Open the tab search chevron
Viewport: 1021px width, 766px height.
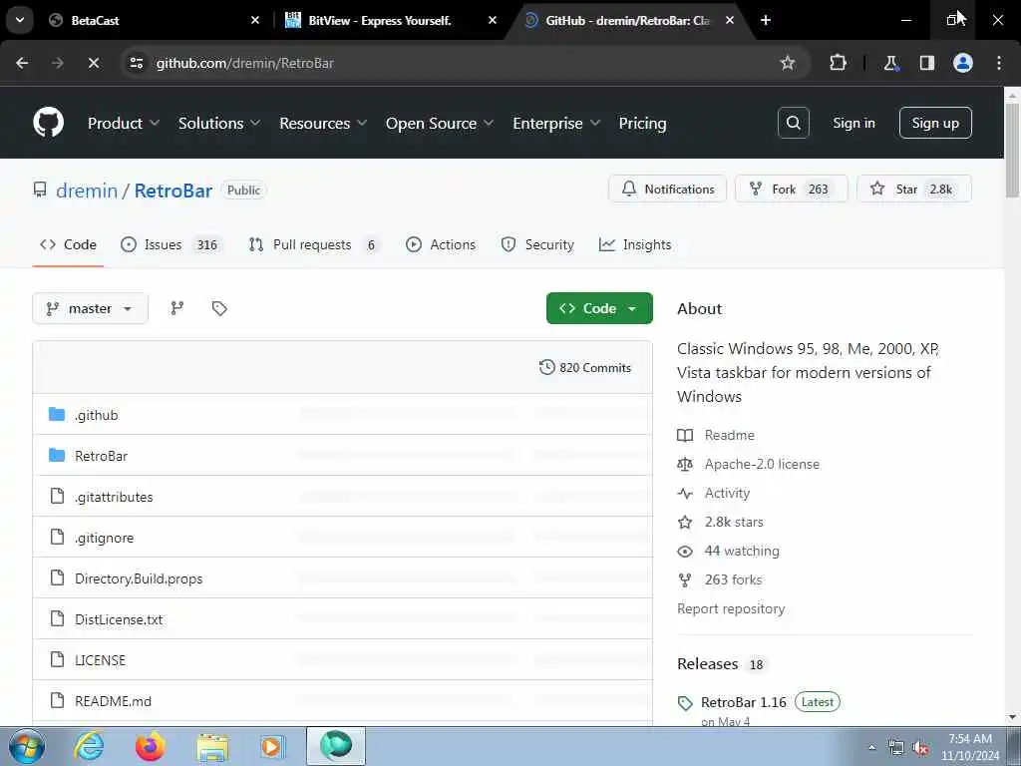[x=20, y=20]
